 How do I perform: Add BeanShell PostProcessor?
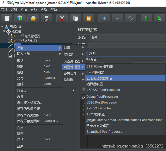125,132
